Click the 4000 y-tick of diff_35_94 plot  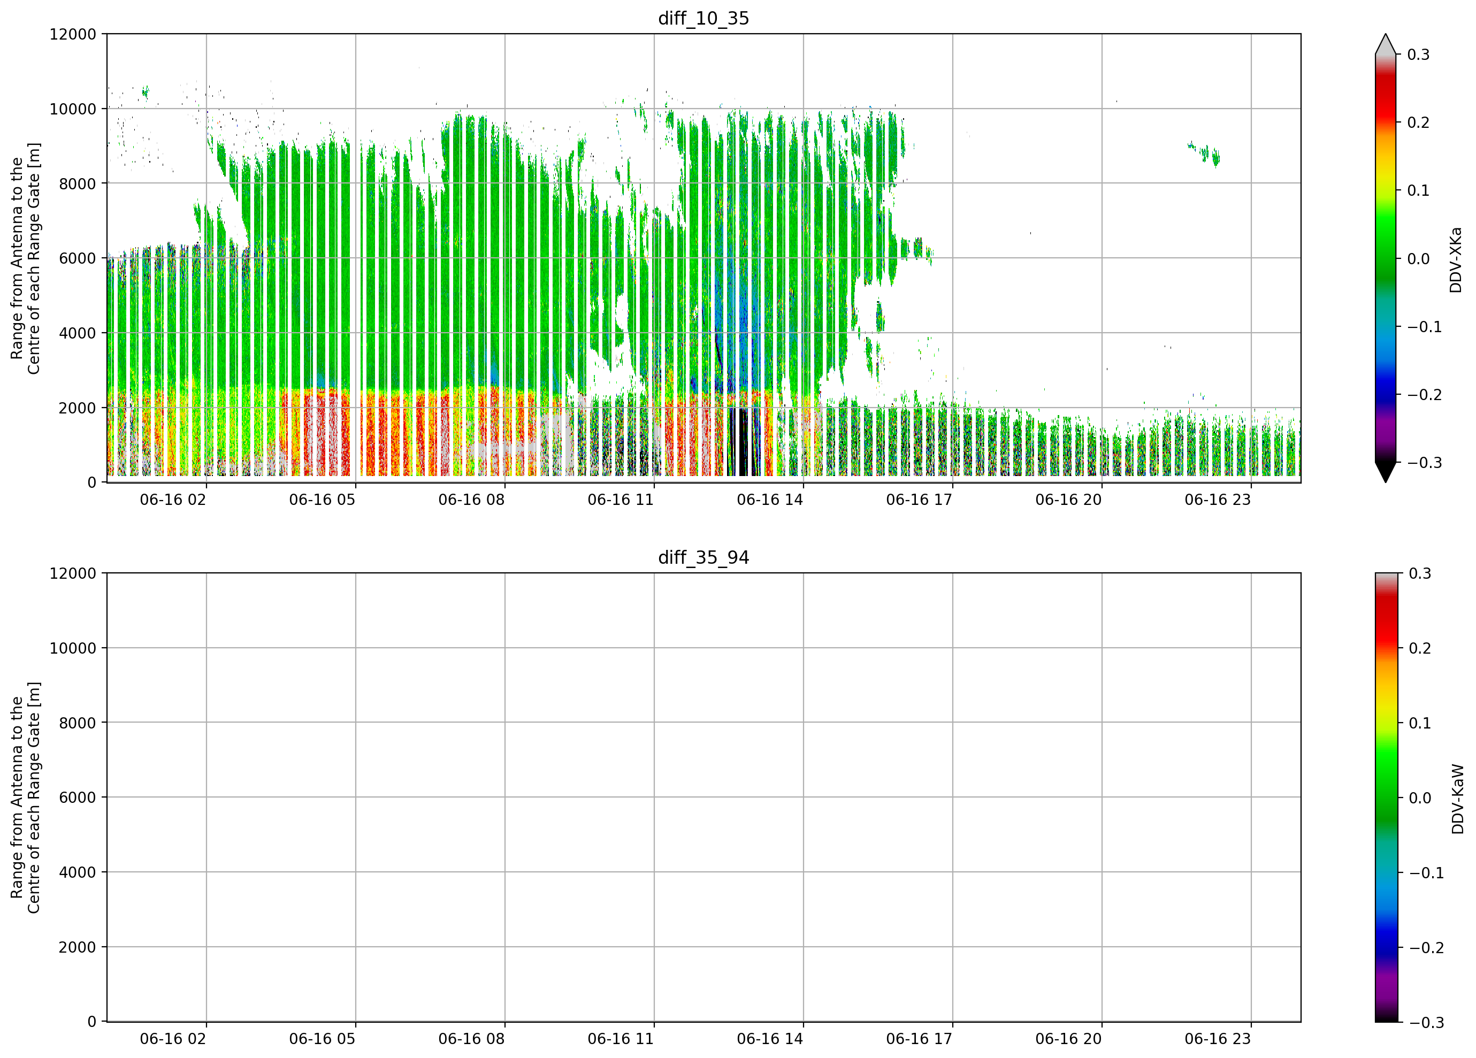78,872
